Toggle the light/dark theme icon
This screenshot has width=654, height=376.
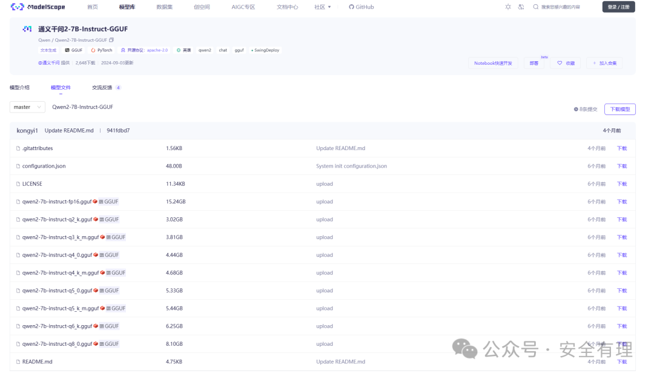(x=508, y=7)
